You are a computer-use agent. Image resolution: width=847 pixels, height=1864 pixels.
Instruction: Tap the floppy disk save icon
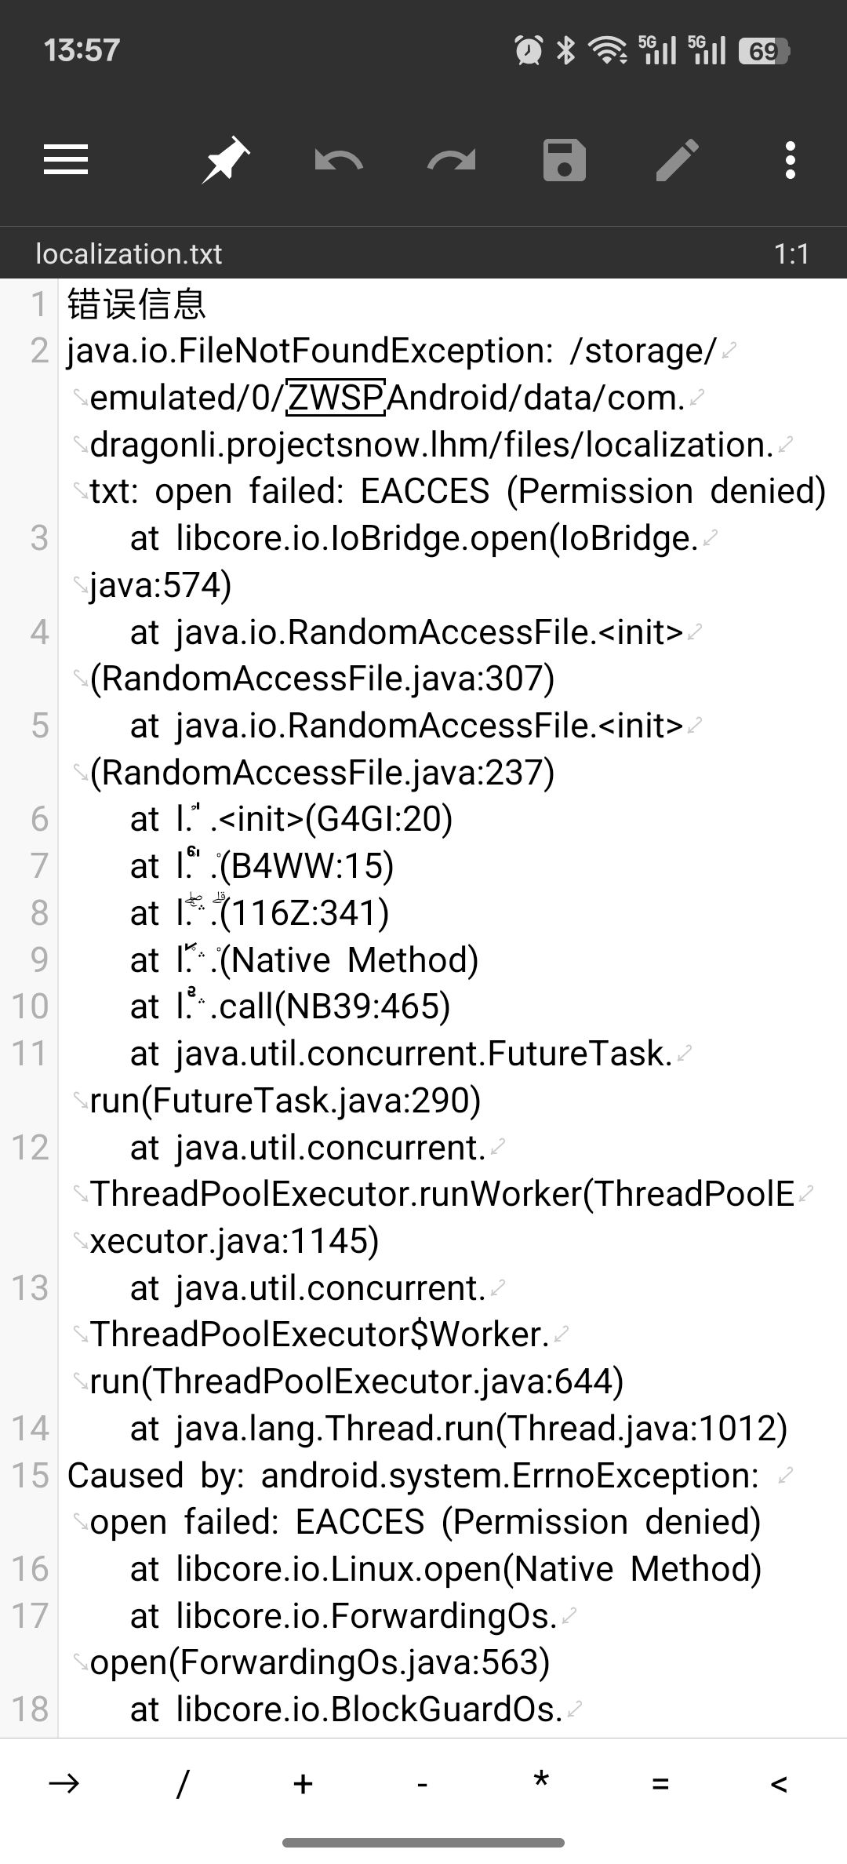[x=565, y=160]
